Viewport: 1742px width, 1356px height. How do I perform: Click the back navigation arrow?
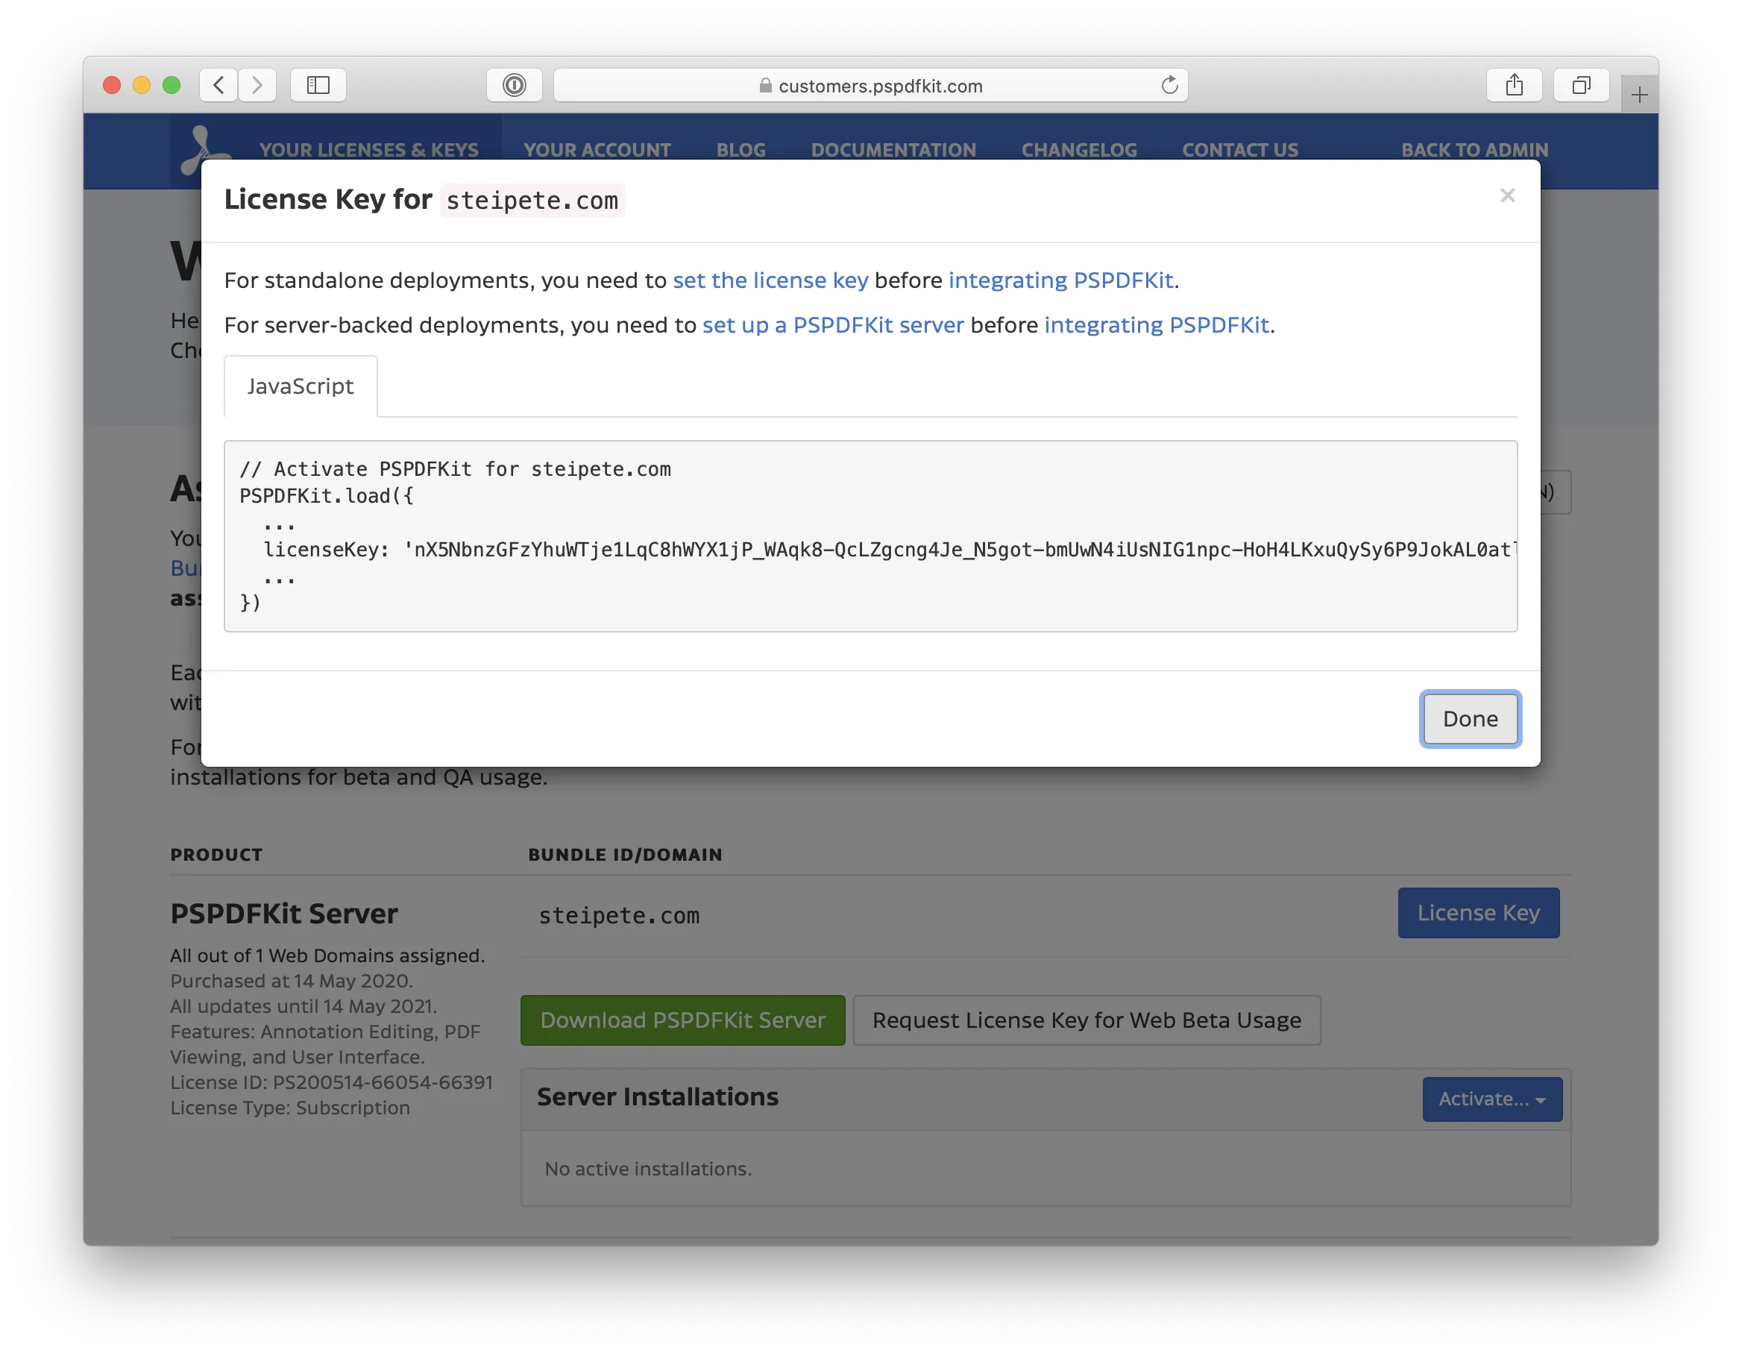click(218, 85)
